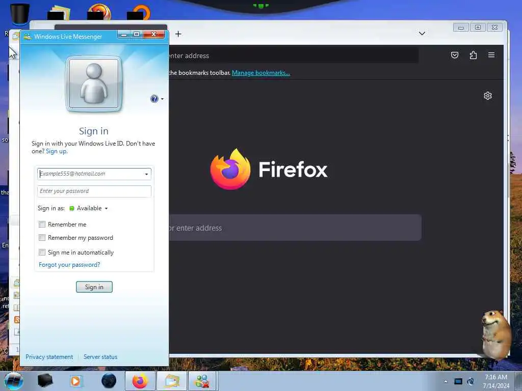Open Firefox new tab personalize gear
The width and height of the screenshot is (522, 391).
(488, 96)
